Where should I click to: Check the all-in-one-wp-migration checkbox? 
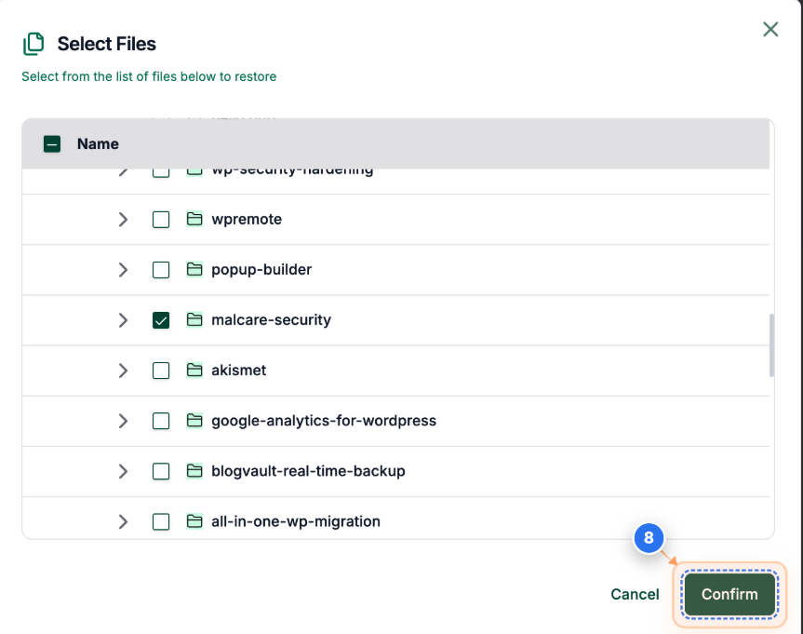coord(161,521)
